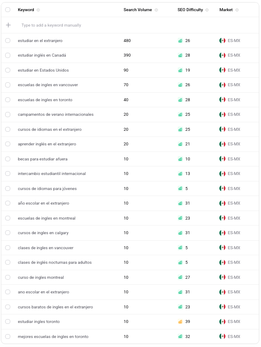This screenshot has height=347, width=261.
Task: Click the Mexico flag for estudiar en el extranjero
Action: click(x=222, y=40)
